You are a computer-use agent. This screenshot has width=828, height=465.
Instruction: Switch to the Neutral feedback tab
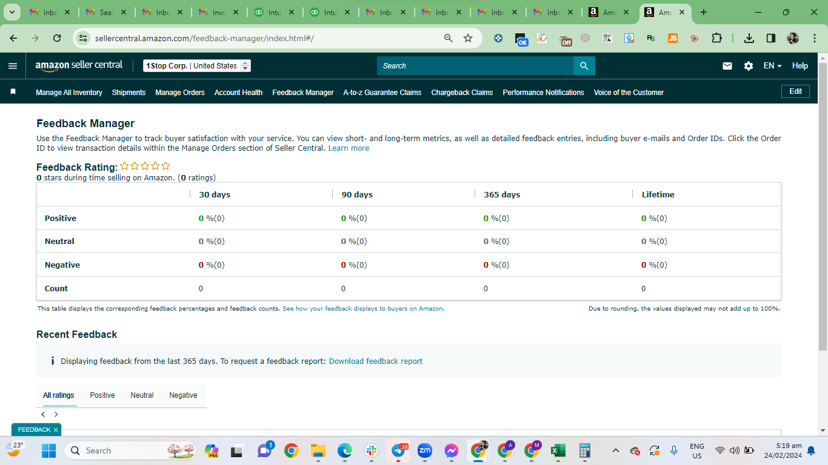[142, 395]
